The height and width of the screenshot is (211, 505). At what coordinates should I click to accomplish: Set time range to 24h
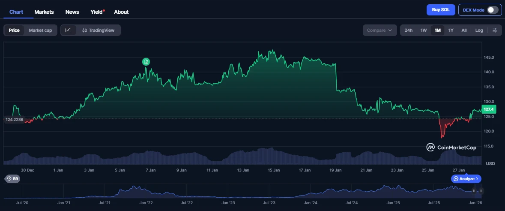(409, 30)
